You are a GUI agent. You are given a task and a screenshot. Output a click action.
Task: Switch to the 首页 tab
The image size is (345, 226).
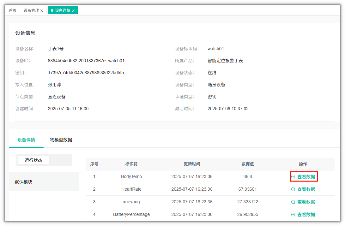click(13, 10)
